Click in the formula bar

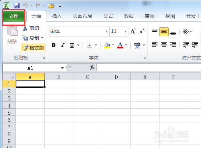[x=149, y=67]
